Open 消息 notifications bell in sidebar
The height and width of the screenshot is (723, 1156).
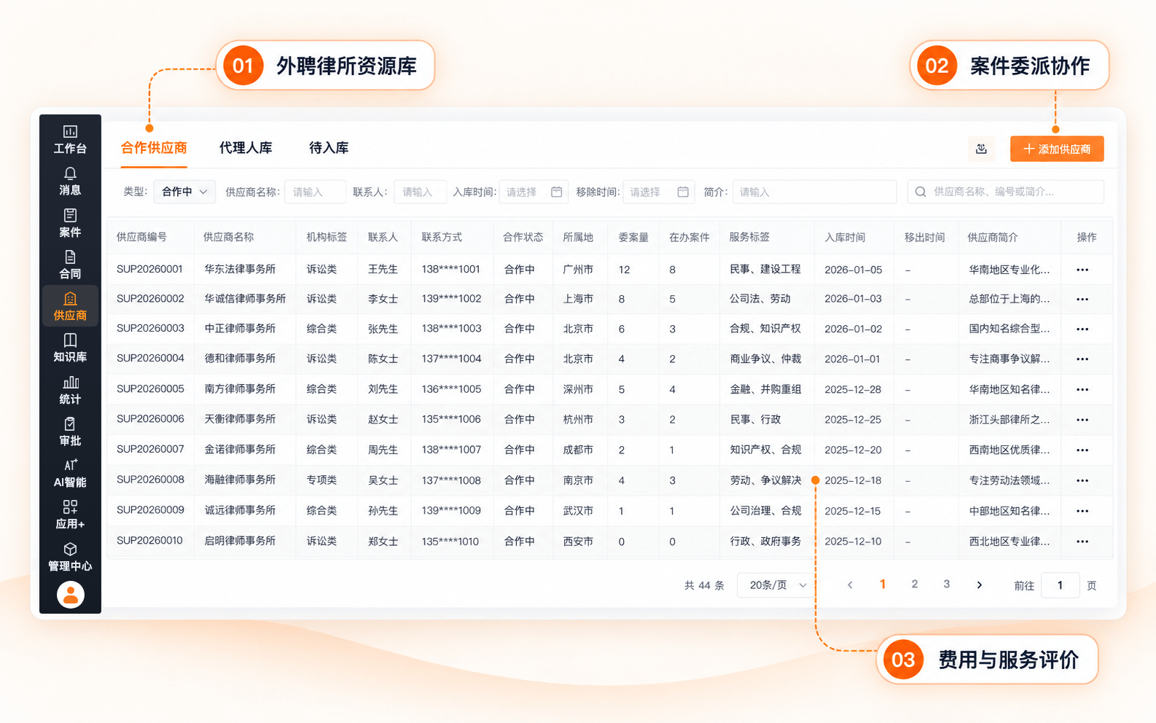click(70, 181)
